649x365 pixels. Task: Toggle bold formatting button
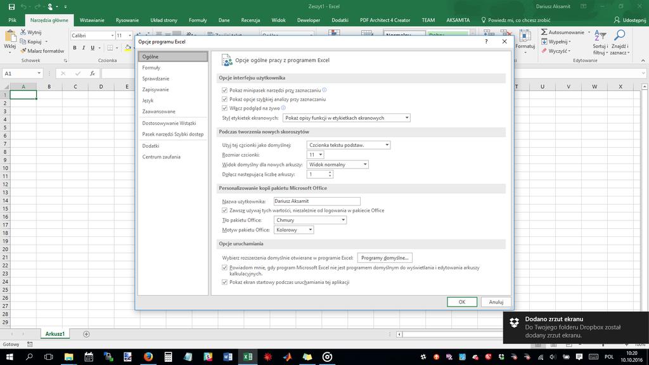pyautogui.click(x=75, y=48)
